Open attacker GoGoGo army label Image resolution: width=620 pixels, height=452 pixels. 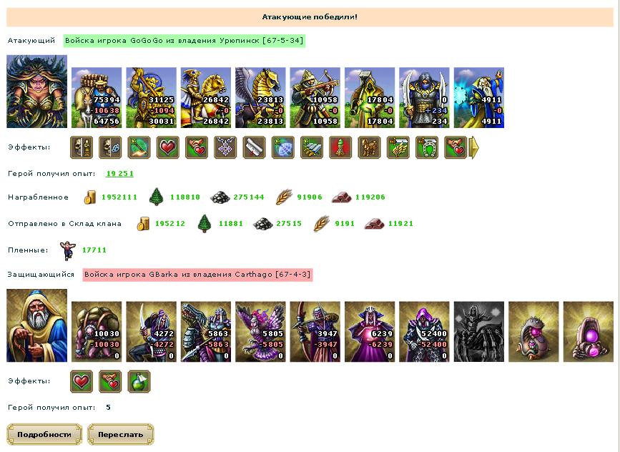pos(184,41)
